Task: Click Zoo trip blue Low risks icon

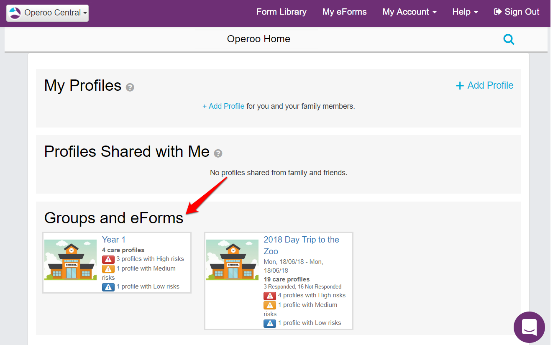Action: [270, 323]
